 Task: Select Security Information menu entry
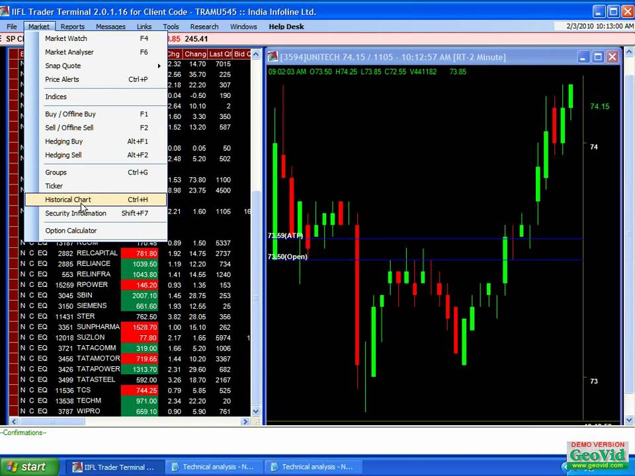click(x=96, y=214)
